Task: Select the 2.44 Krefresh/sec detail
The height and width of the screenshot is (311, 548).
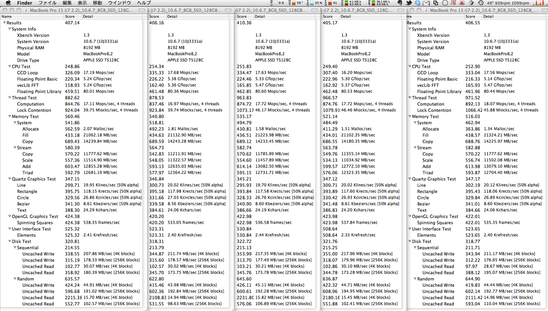Action: click(273, 235)
